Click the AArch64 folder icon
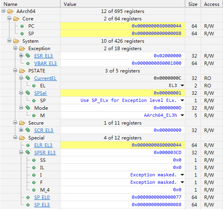223x210 pixels. pyautogui.click(x=10, y=11)
